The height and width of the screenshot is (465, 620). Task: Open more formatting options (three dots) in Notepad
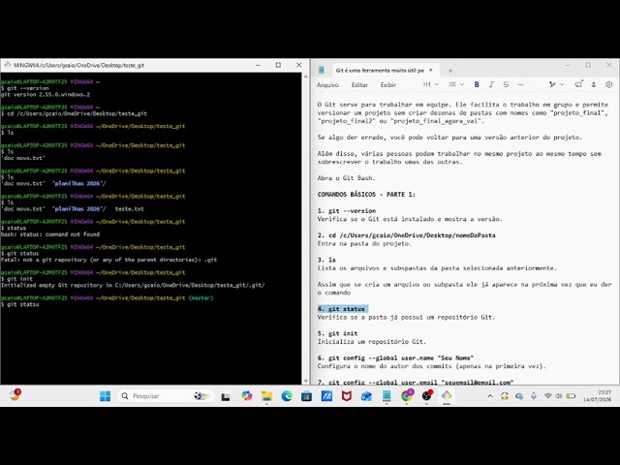pyautogui.click(x=520, y=84)
